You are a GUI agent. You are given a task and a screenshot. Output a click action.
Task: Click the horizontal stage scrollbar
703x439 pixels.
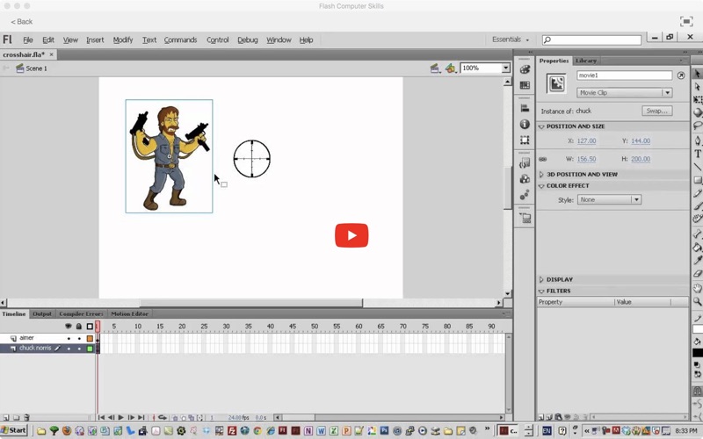tap(251, 303)
